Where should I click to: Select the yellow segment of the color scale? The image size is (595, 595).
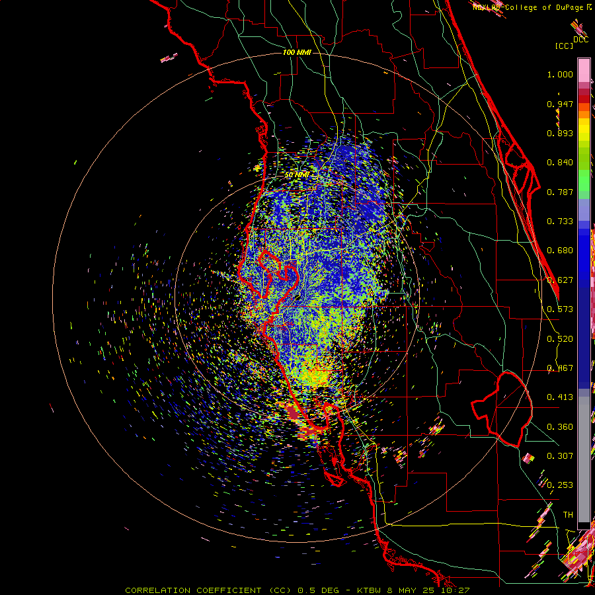[x=584, y=130]
